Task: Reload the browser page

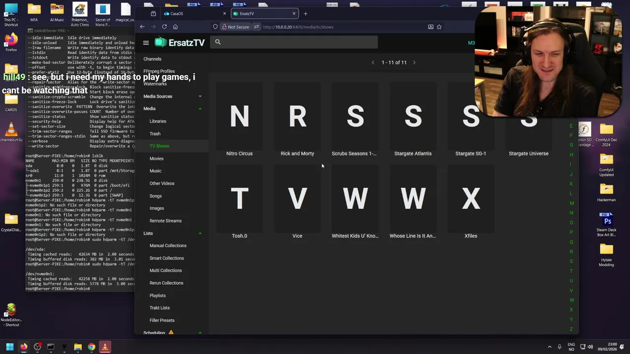Action: [164, 27]
